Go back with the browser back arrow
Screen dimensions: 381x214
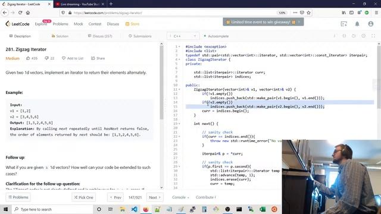[5, 12]
